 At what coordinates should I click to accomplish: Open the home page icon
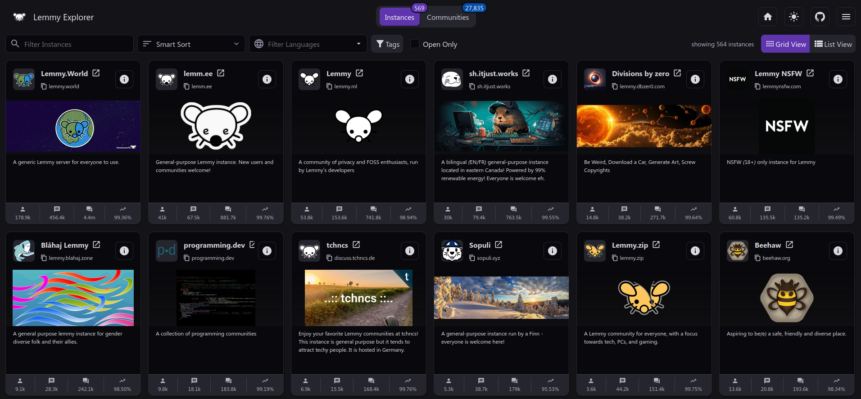pos(768,17)
